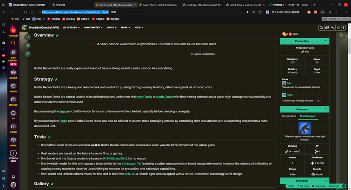Open My Tools in bottom toolbar
Screen dimensions: 351x190
tap(303, 186)
